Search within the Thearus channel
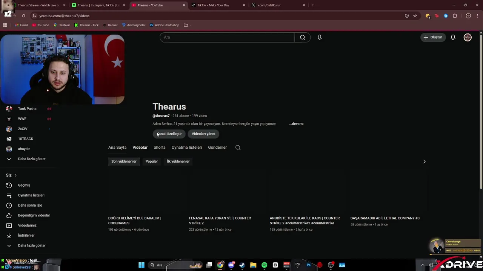483x271 pixels. click(x=238, y=148)
